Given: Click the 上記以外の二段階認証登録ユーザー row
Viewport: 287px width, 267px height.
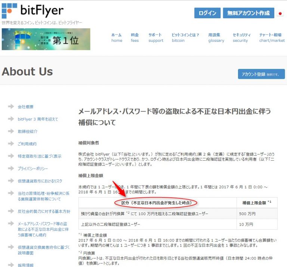Looking at the screenshot, I should pos(178,224).
